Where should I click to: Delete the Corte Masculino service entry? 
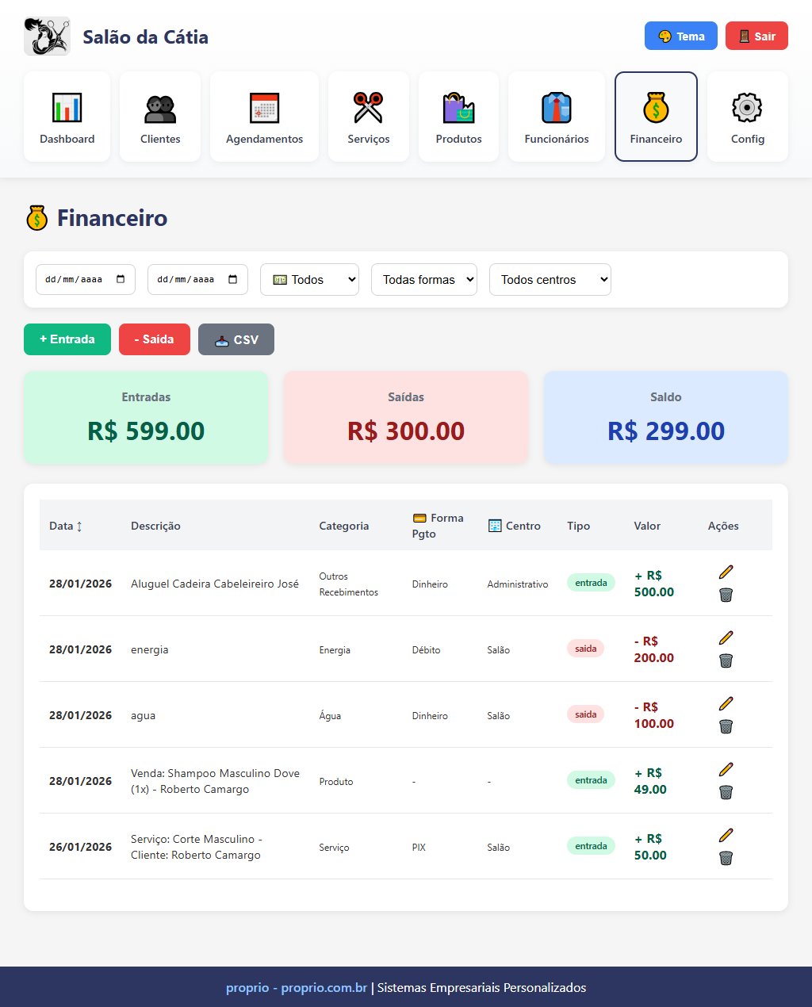tap(726, 858)
